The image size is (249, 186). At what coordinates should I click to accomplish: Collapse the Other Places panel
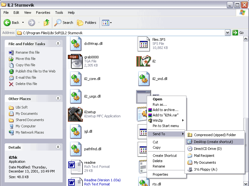point(58,98)
